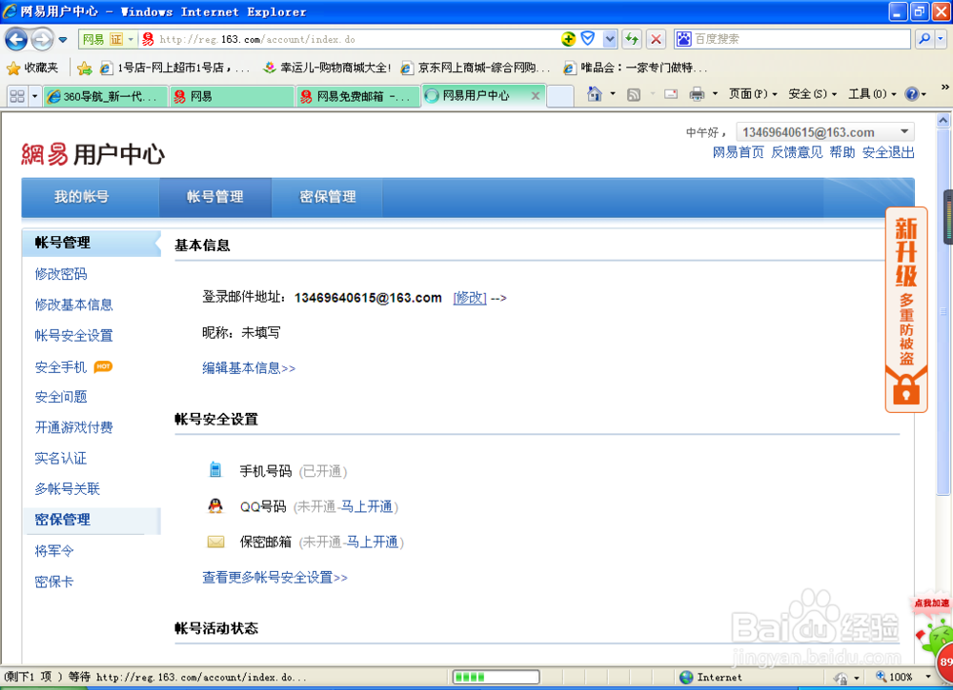The image size is (953, 690).
Task: Click the 帮助 link in the header
Action: pyautogui.click(x=842, y=152)
